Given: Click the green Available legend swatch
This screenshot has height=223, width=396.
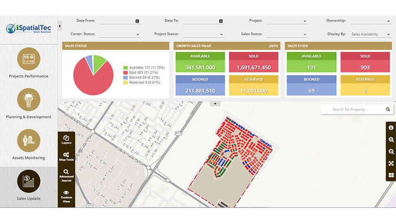Looking at the screenshot, I should [126, 68].
